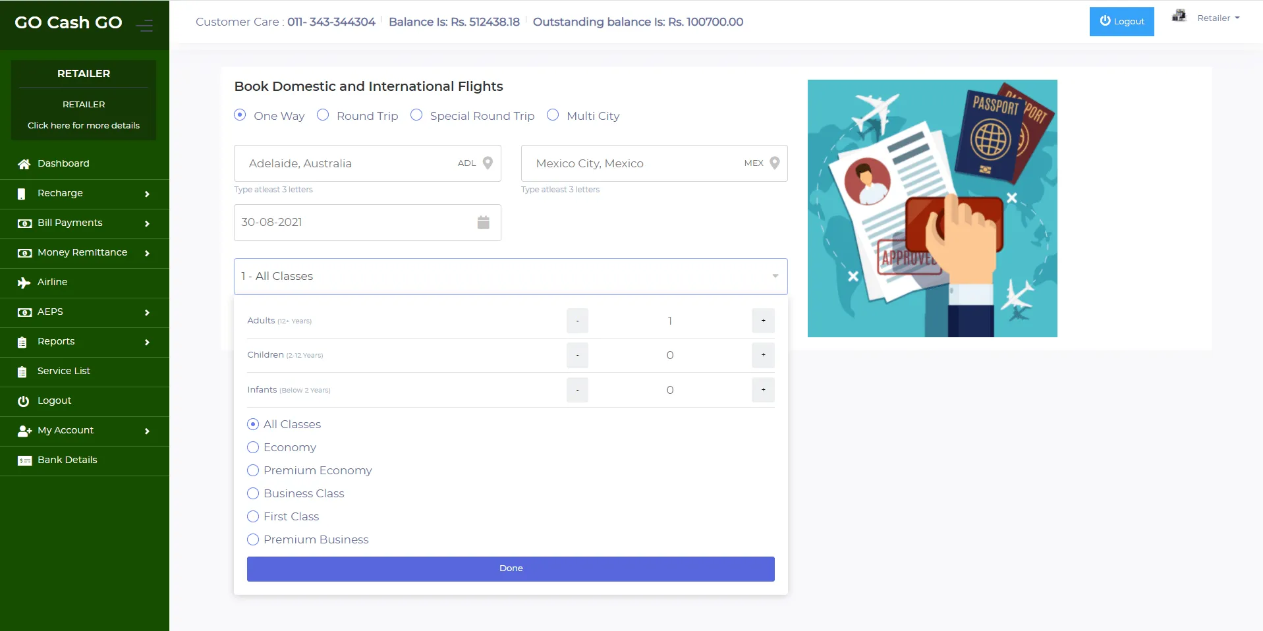
Task: Click location pin icon in destination field
Action: pos(775,163)
